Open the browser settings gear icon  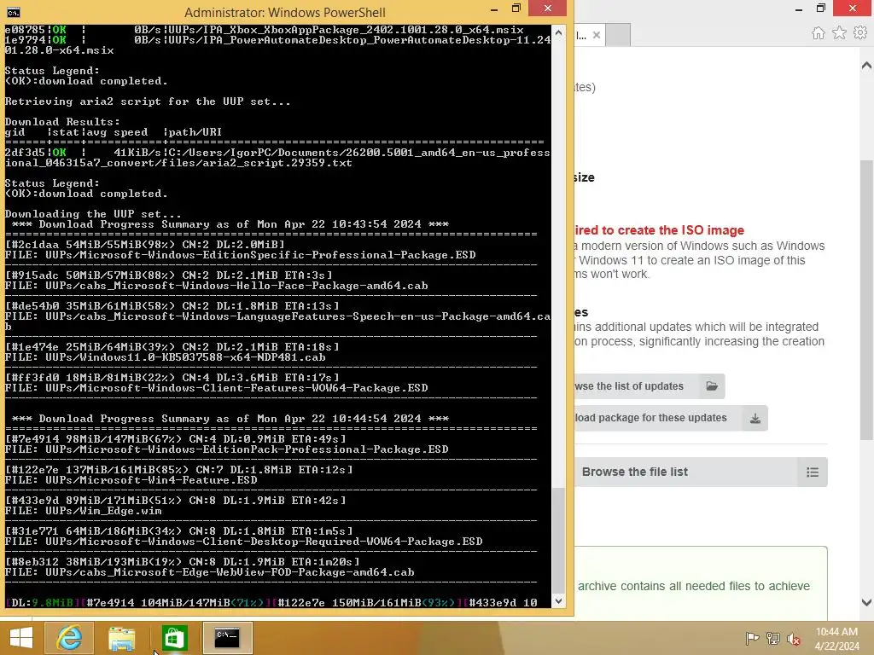click(860, 33)
